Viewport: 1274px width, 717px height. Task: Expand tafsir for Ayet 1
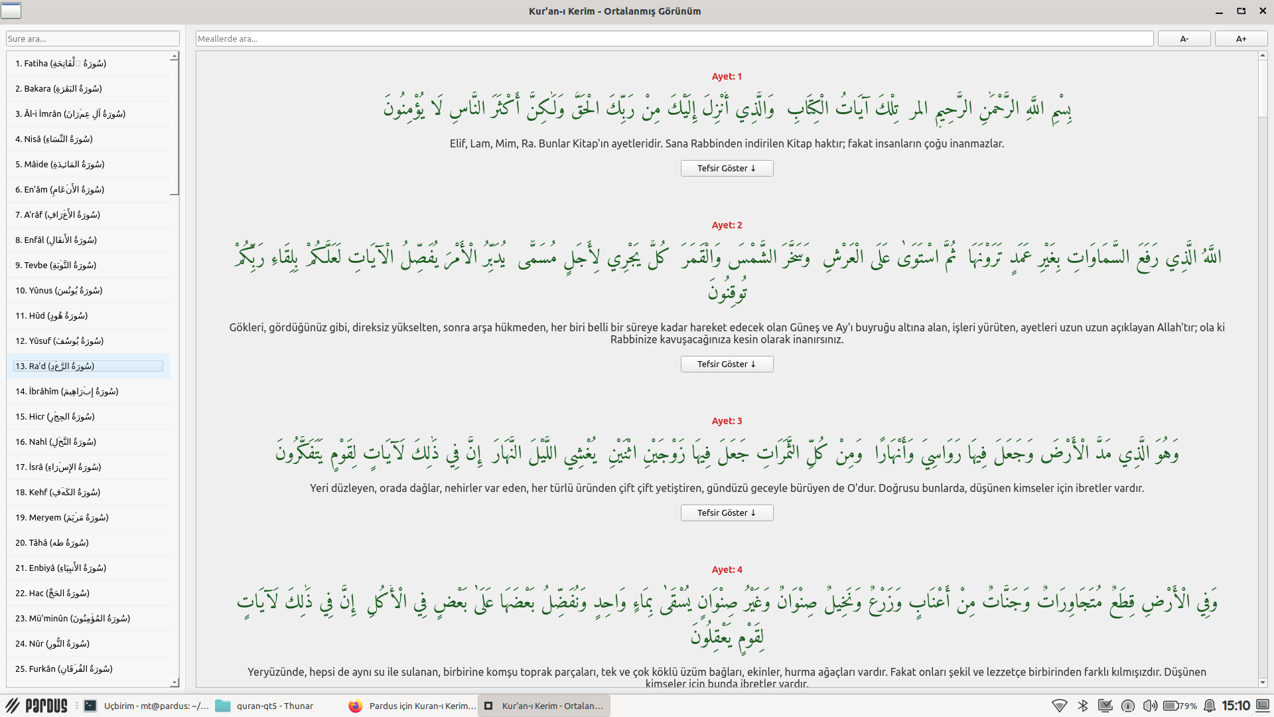(727, 169)
